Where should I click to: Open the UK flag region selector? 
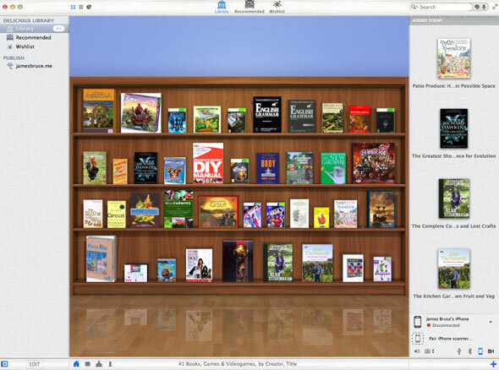coord(429,351)
